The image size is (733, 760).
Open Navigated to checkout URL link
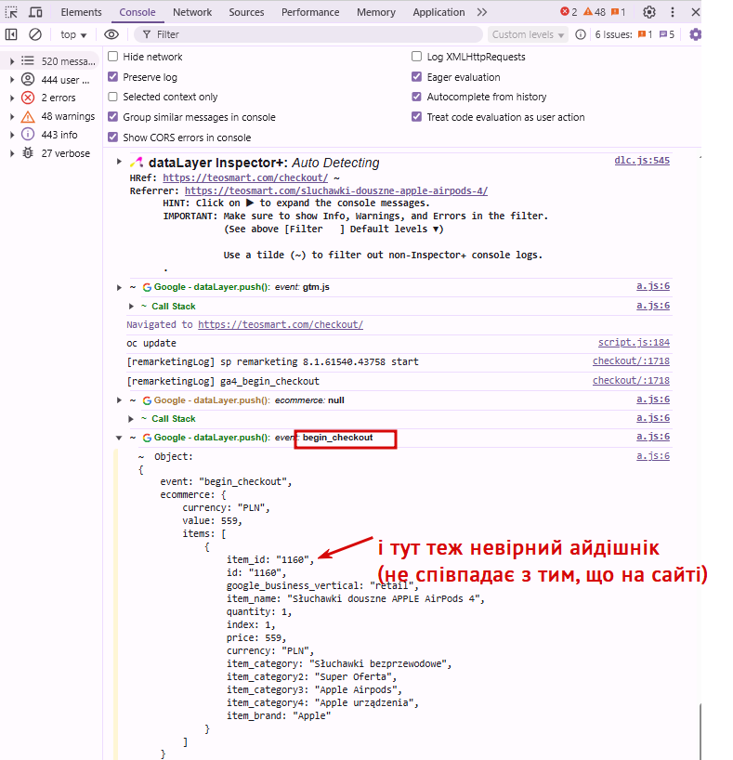coord(281,325)
